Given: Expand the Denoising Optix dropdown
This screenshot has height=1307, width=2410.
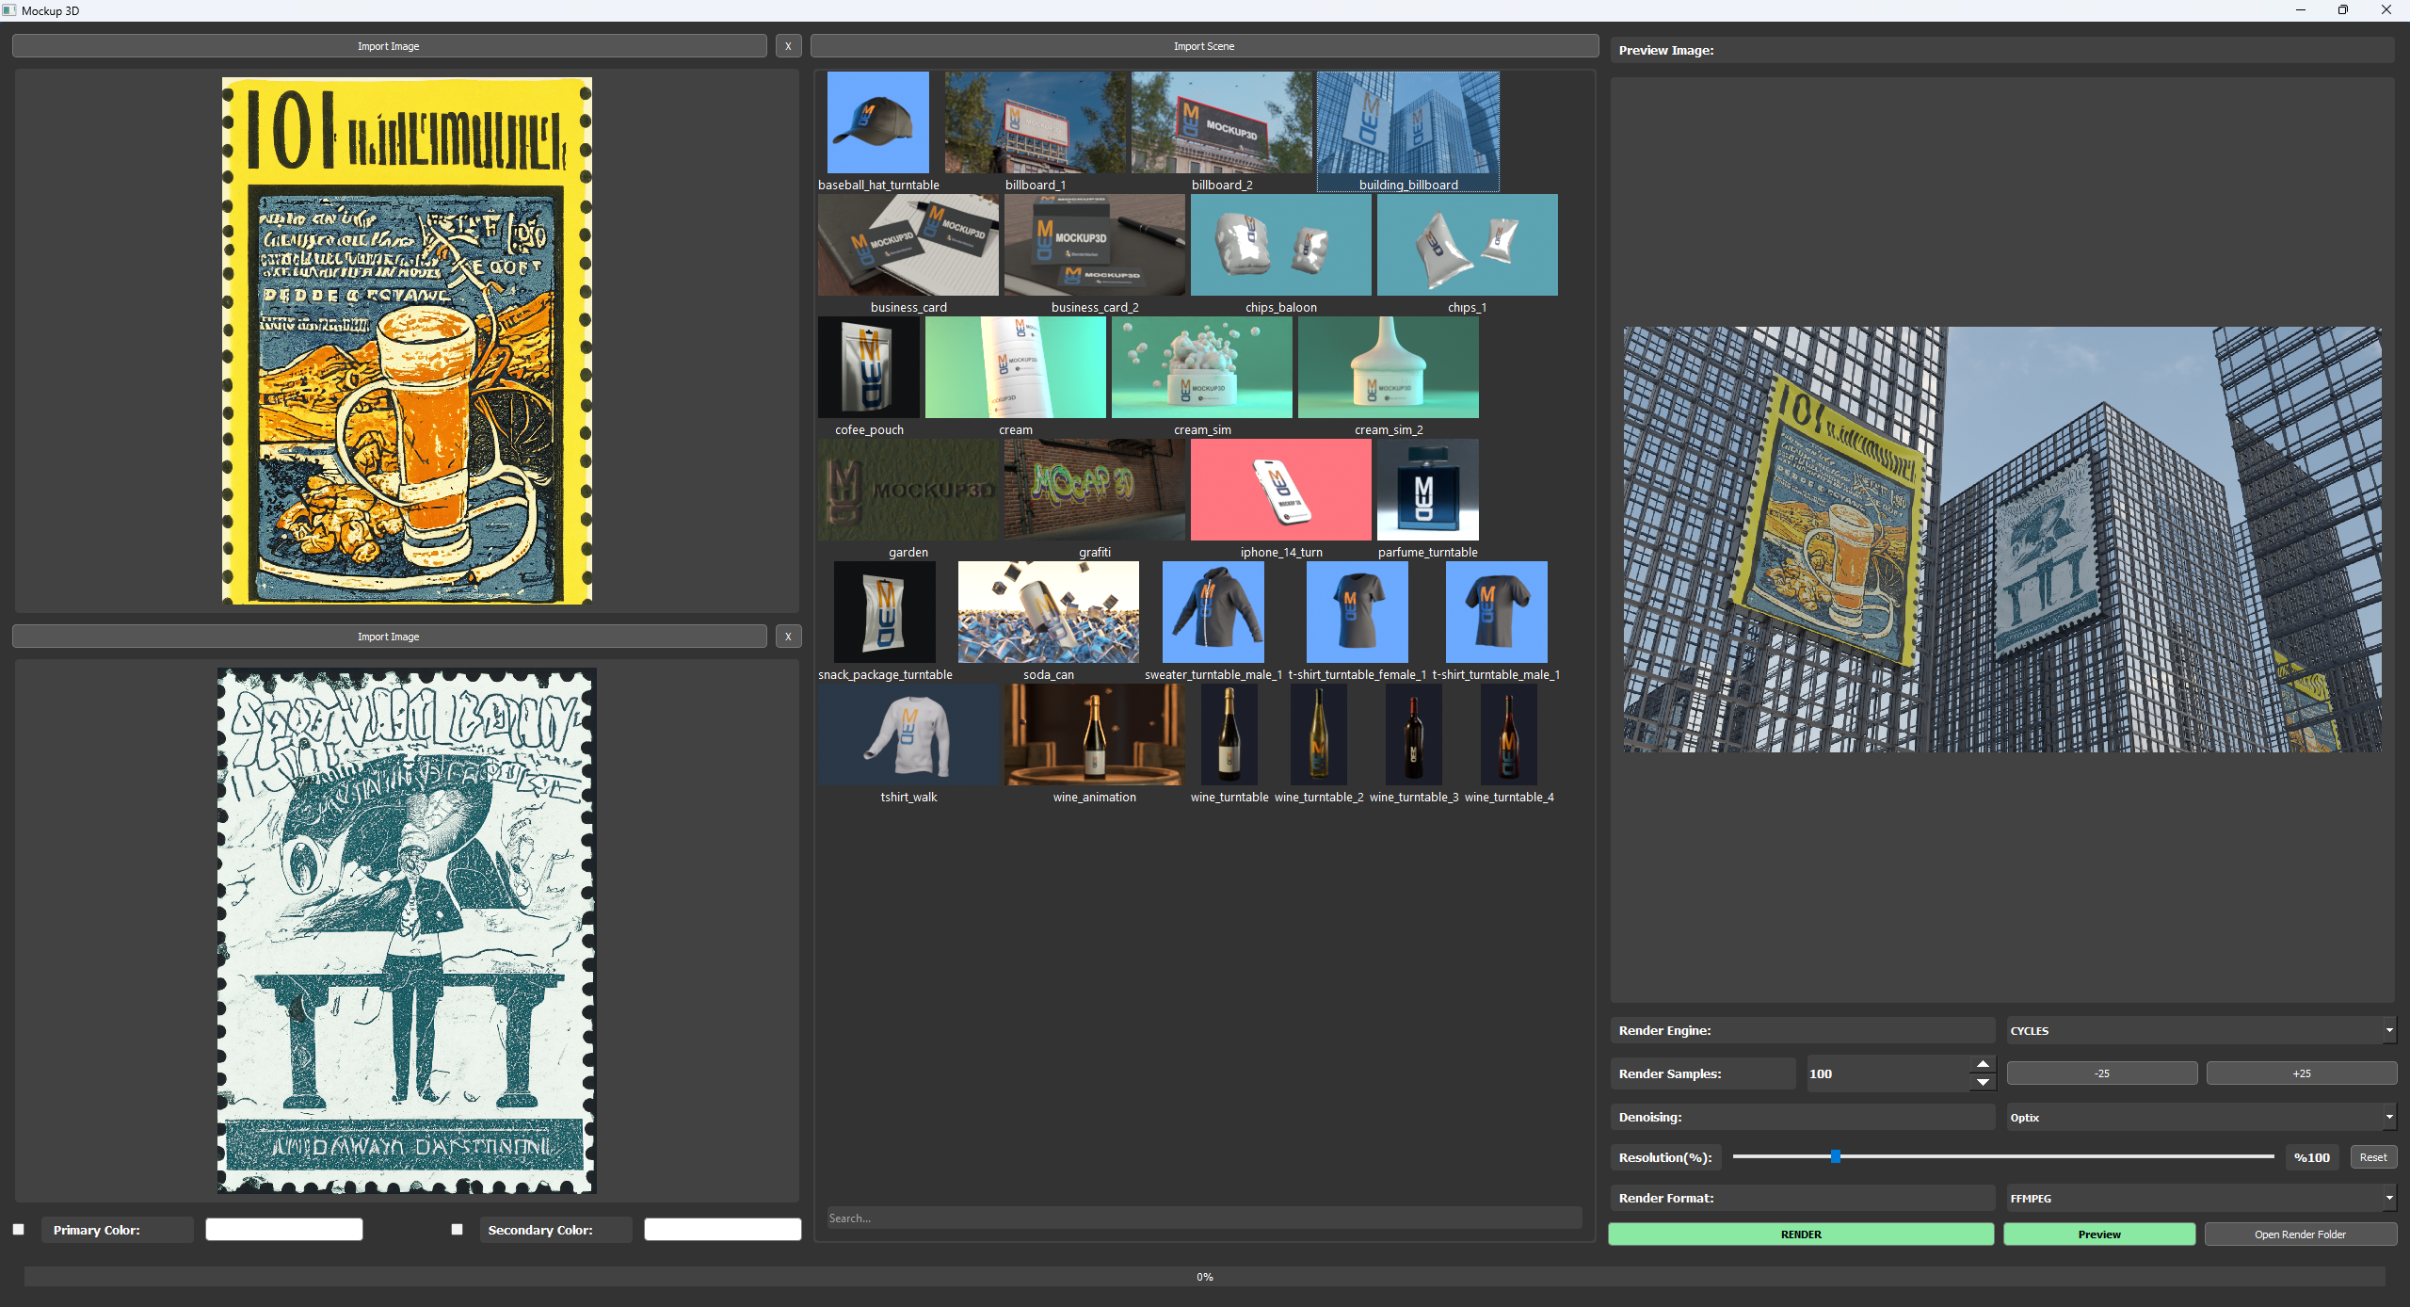Looking at the screenshot, I should (x=2200, y=1118).
